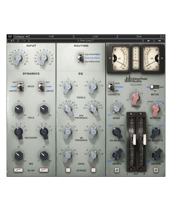
Task: Toggle the left EQ bypass button
Action: pos(68,170)
